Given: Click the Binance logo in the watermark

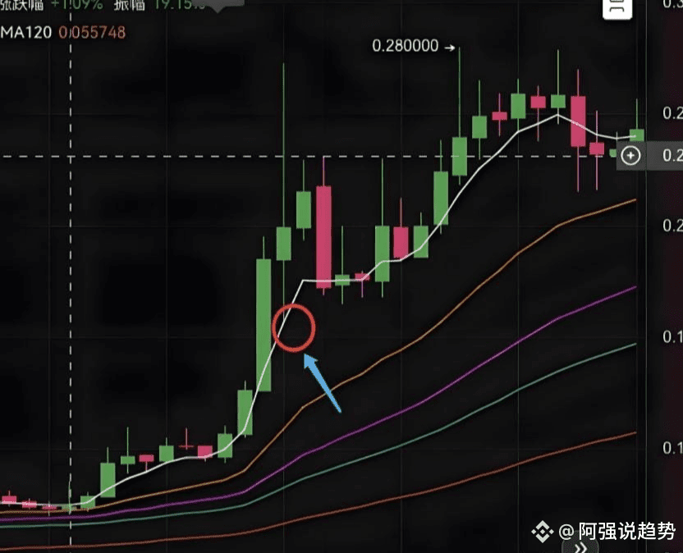Looking at the screenshot, I should 543,531.
